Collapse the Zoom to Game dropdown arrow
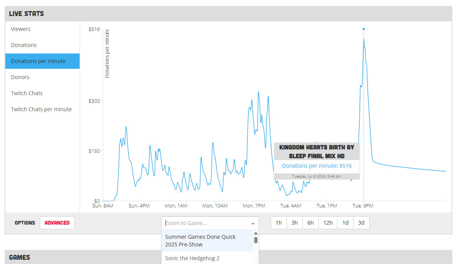This screenshot has width=455, height=264. (x=253, y=224)
